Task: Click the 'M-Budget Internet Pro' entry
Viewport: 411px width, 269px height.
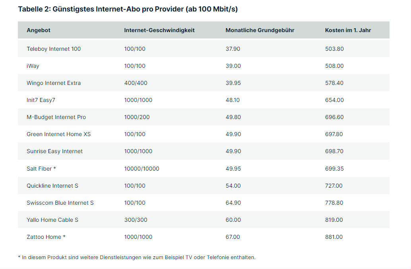Action: pos(56,117)
